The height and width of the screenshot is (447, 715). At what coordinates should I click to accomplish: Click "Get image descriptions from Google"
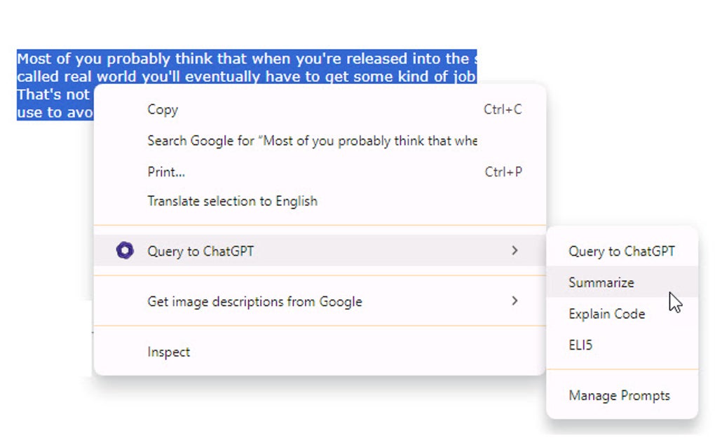point(254,301)
